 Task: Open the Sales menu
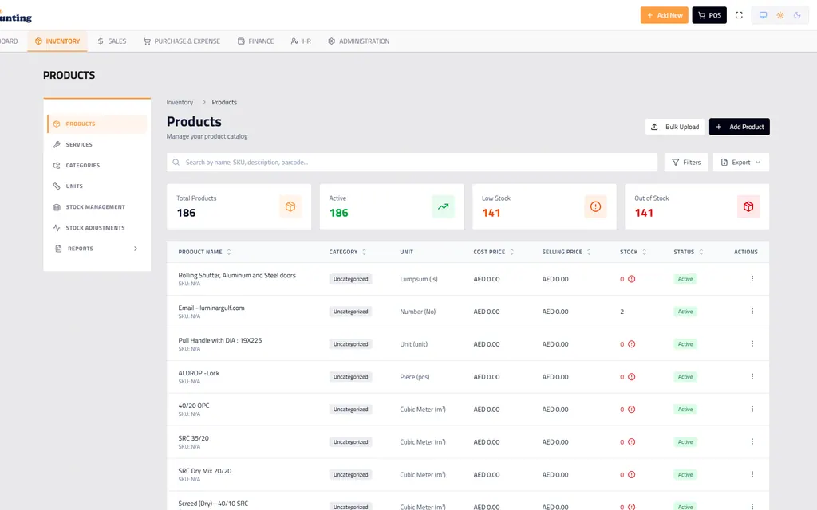[x=112, y=41]
